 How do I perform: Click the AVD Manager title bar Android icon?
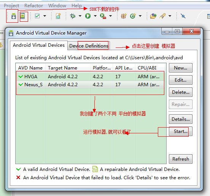[x=11, y=33]
